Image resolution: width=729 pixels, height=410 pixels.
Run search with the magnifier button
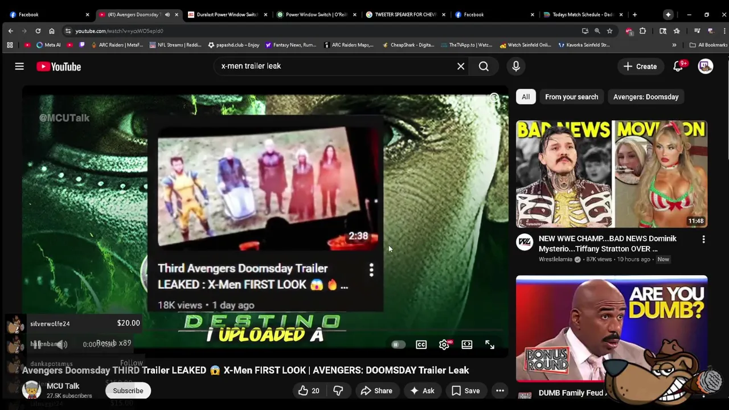(484, 67)
